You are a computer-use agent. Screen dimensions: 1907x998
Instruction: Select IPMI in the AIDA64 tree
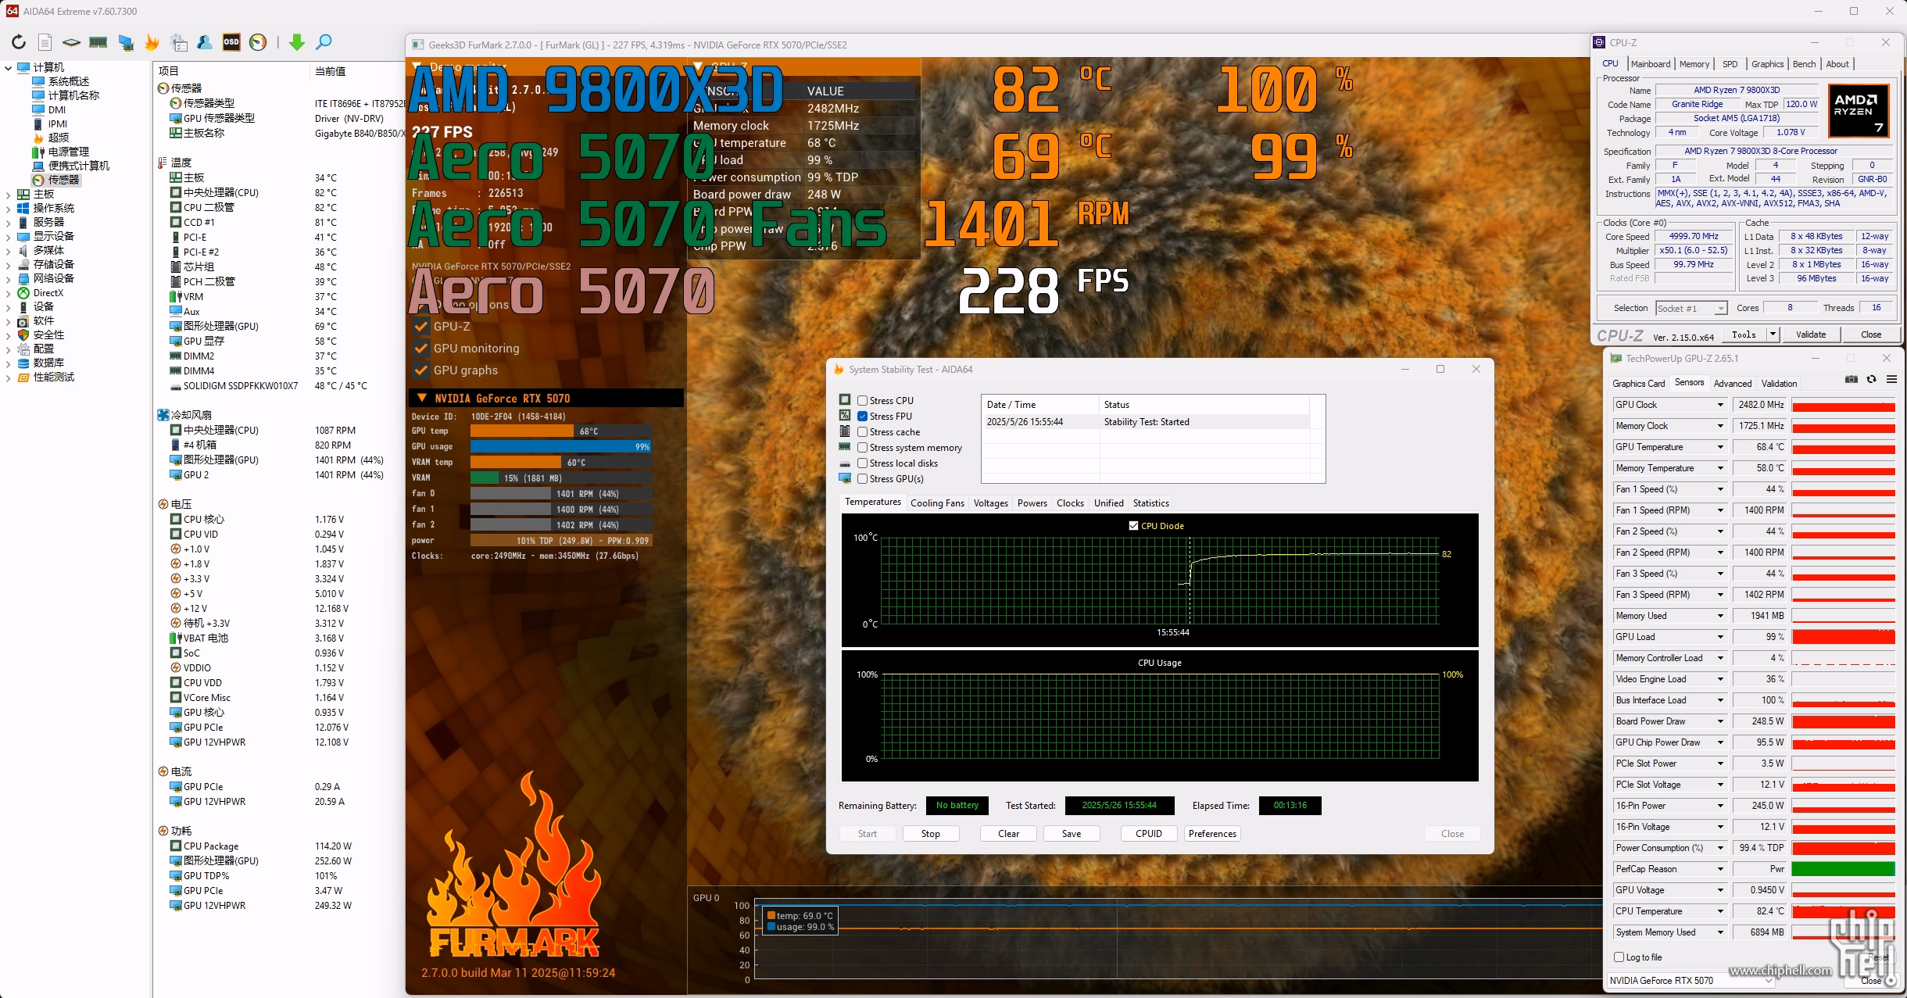[50, 123]
